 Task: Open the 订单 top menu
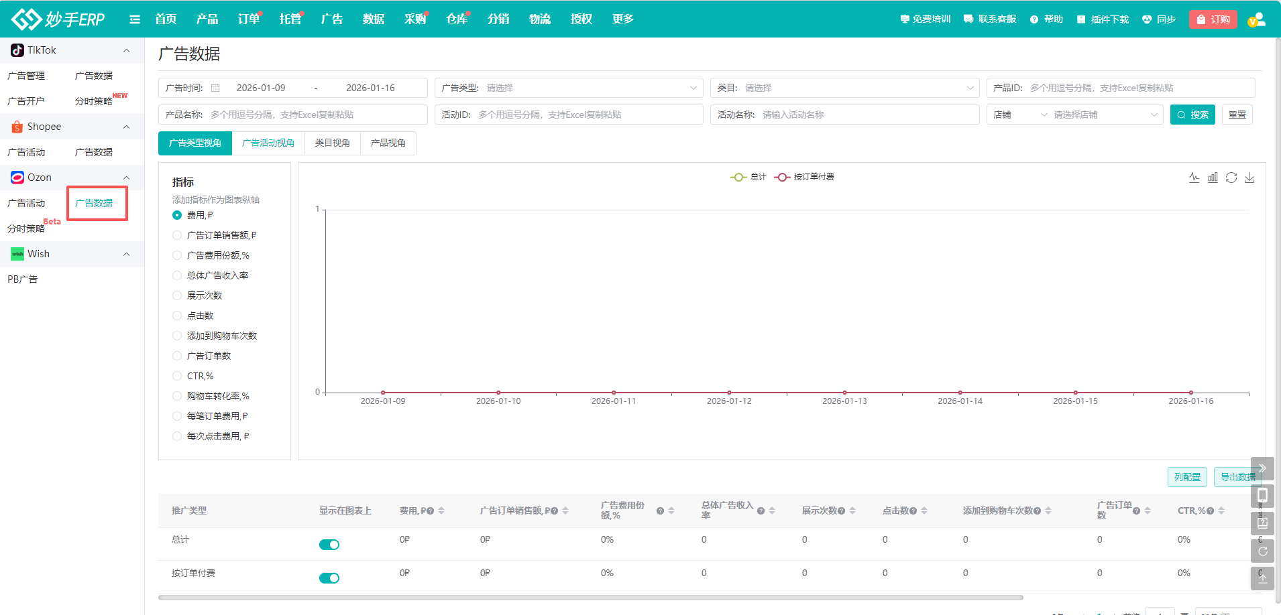(x=249, y=19)
